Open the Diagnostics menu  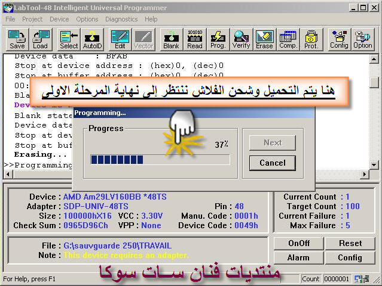[121, 19]
